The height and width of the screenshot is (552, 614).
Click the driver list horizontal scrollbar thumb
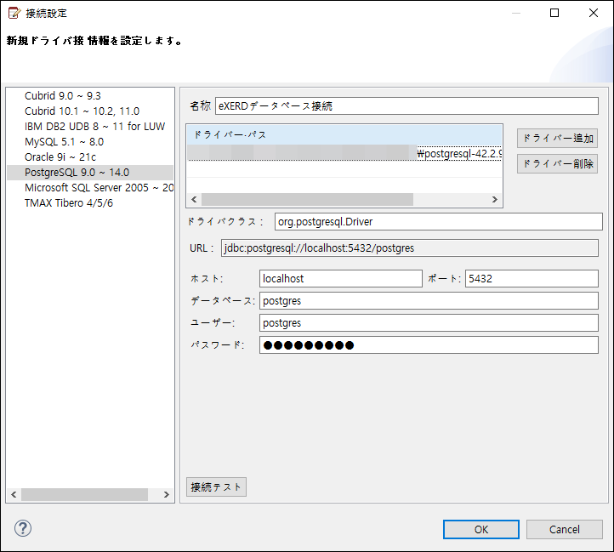84,495
